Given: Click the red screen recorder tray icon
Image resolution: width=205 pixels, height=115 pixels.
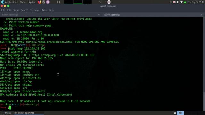Looking at the screenshot, I should [x=174, y=2].
